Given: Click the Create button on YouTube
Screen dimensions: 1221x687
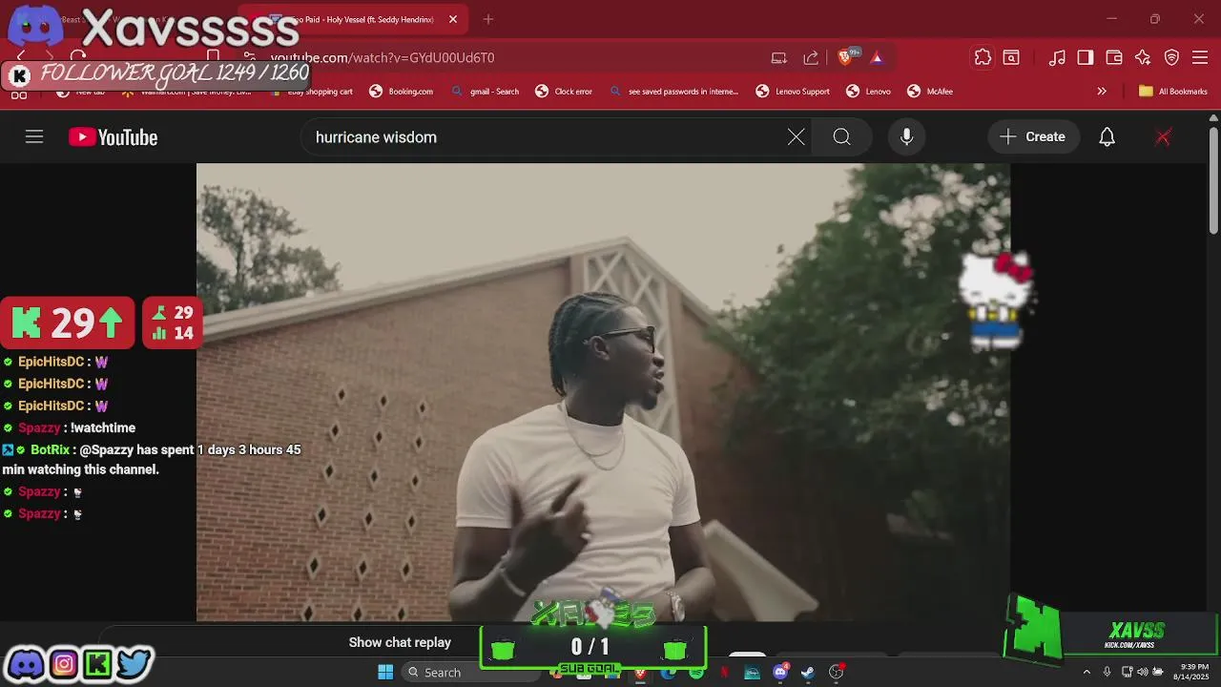Looking at the screenshot, I should 1033,137.
